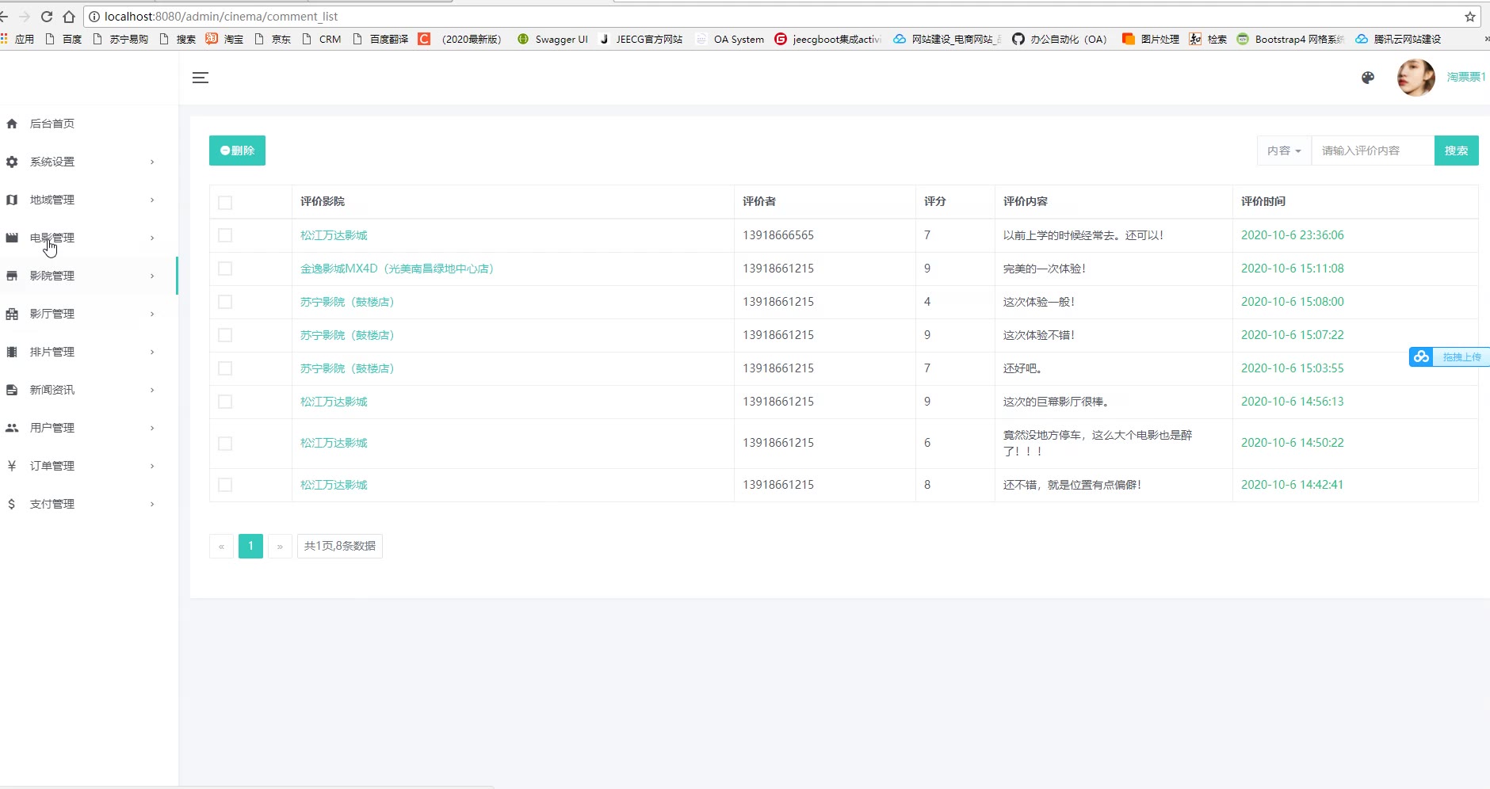Click the hamburger menu collapse icon

[x=201, y=78]
